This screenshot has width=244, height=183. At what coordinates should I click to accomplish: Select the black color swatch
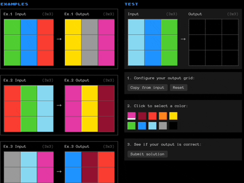[x=173, y=126]
